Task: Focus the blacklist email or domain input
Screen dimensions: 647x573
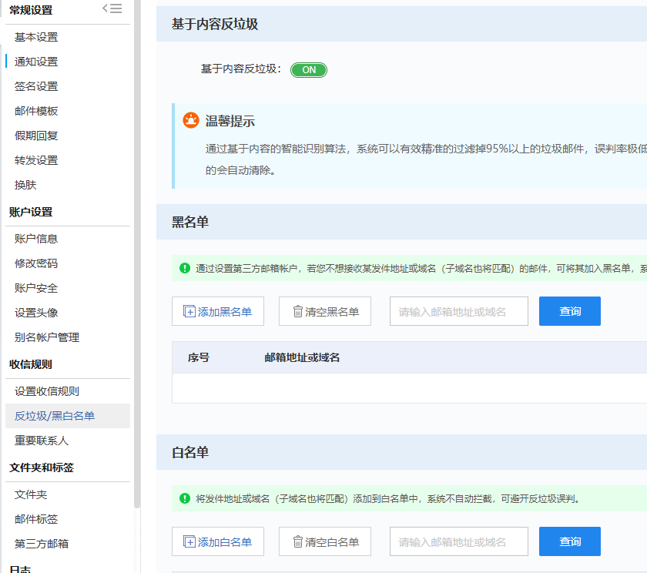Action: (x=458, y=311)
